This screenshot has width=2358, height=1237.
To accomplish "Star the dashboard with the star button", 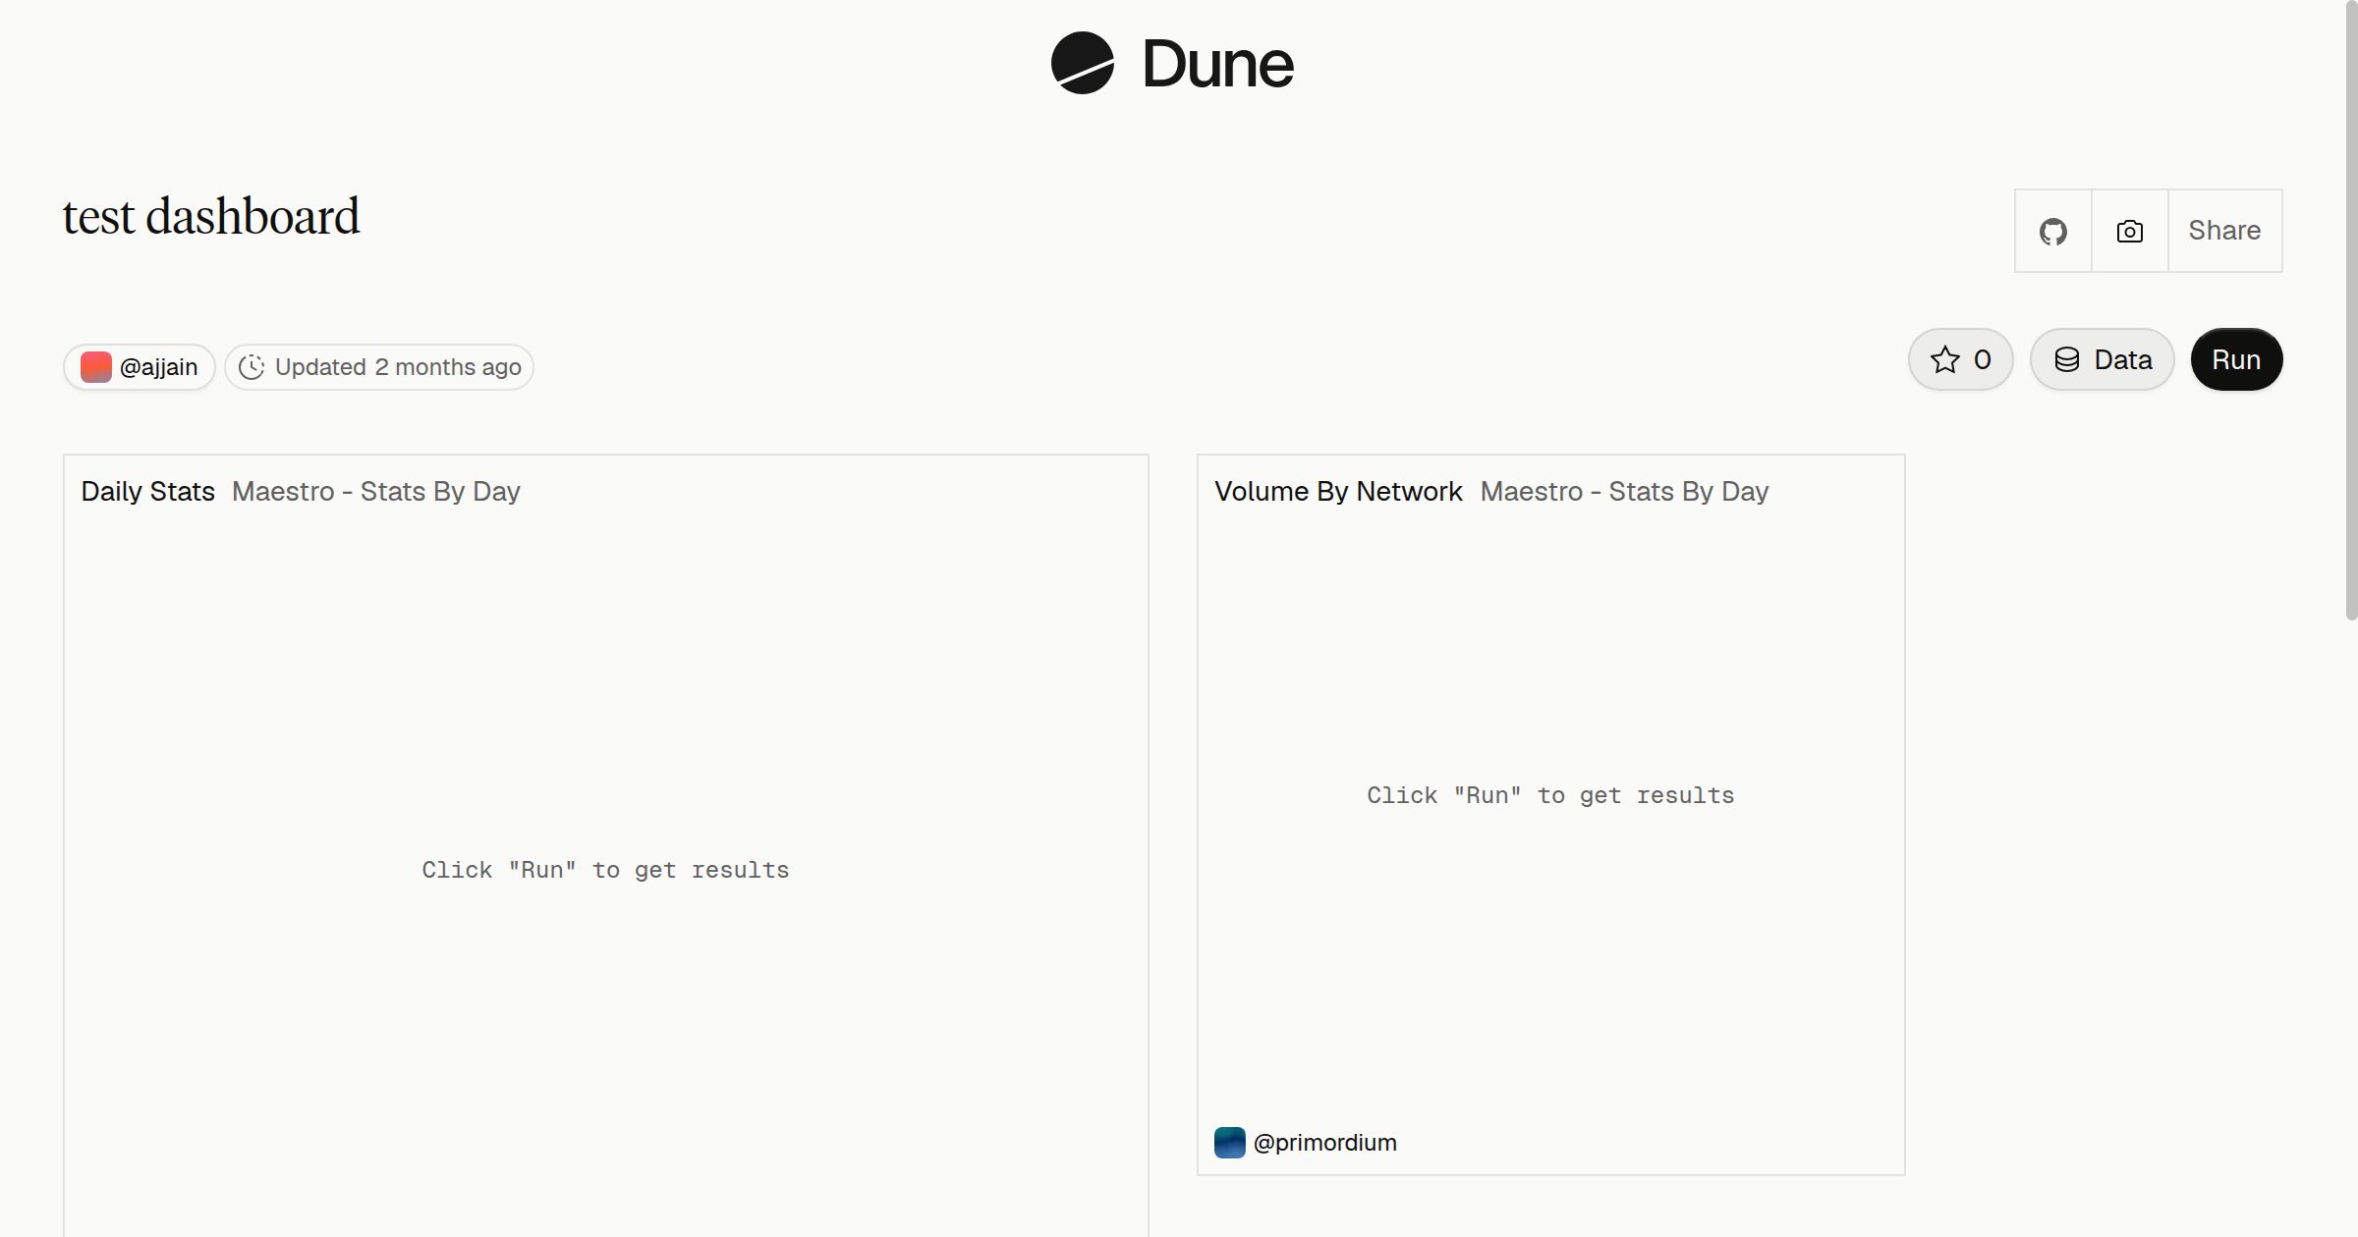I will (1961, 359).
